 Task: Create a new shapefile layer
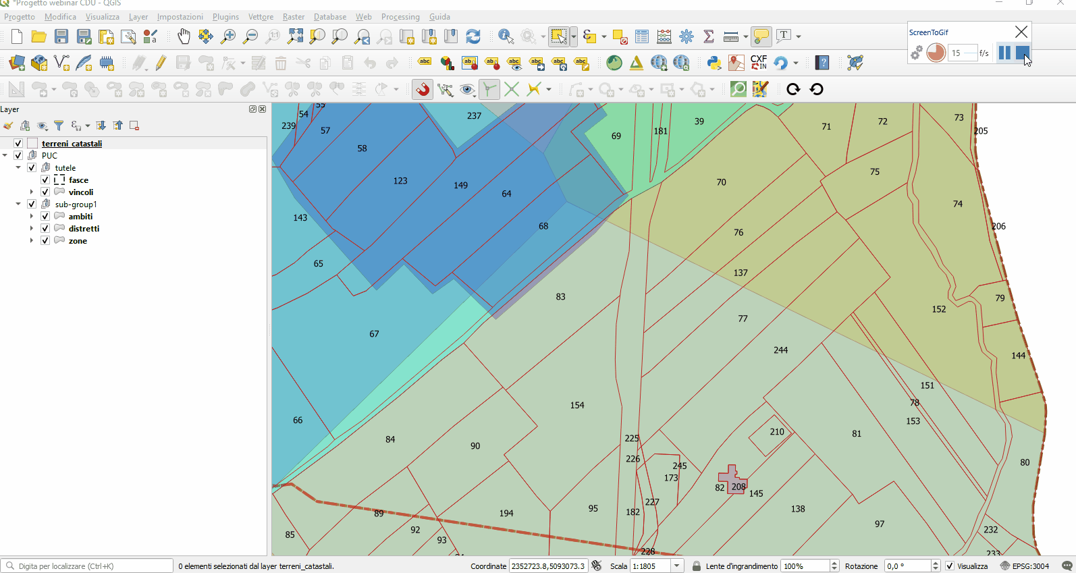click(61, 63)
